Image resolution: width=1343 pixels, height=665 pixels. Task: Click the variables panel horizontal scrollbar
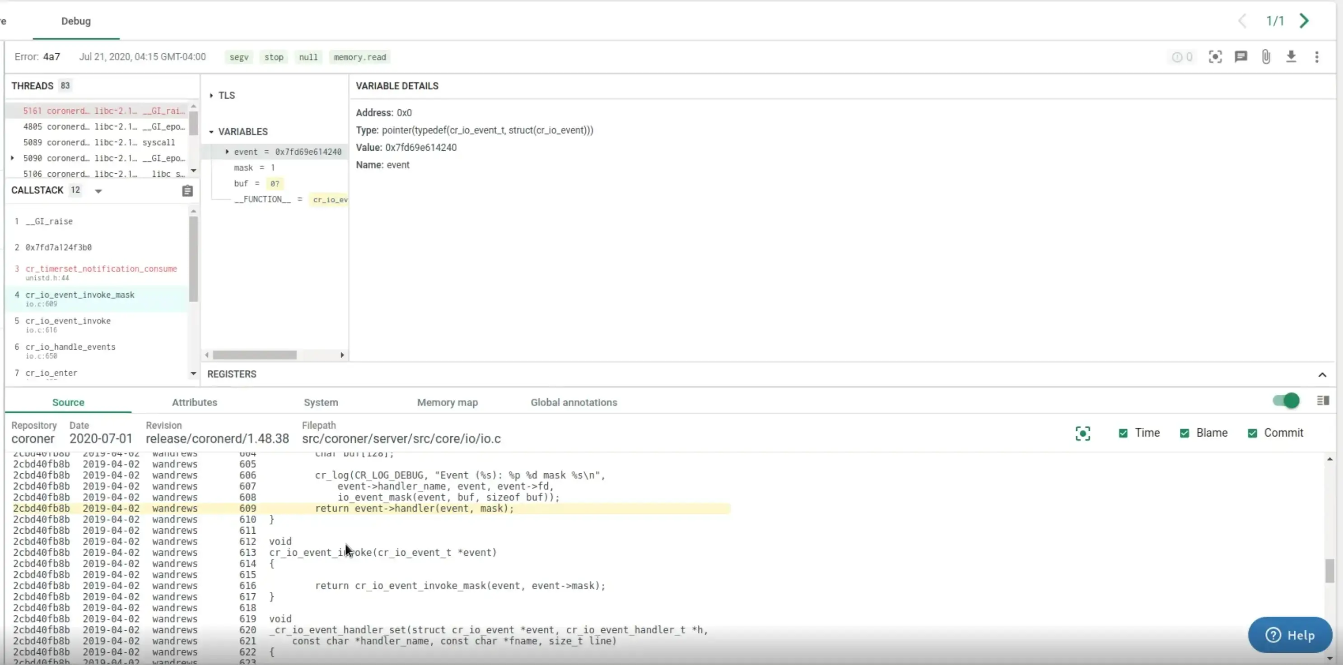click(x=254, y=355)
